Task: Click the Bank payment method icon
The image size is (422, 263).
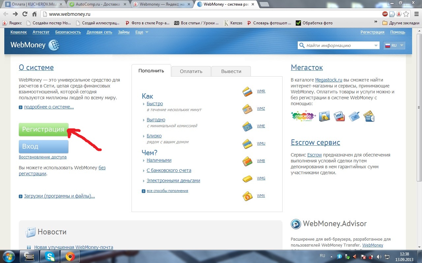Action: pyautogui.click(x=324, y=116)
